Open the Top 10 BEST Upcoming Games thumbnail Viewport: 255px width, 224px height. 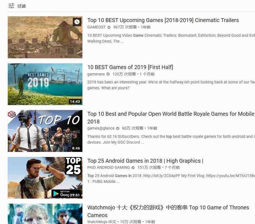tap(45, 37)
